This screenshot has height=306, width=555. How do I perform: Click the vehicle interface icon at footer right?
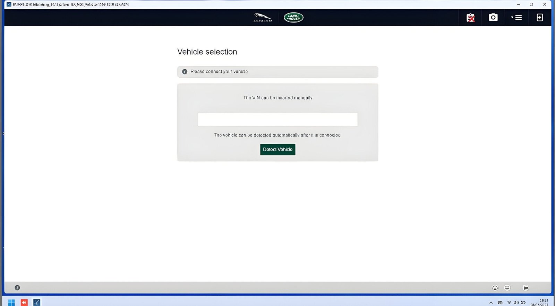click(x=526, y=288)
